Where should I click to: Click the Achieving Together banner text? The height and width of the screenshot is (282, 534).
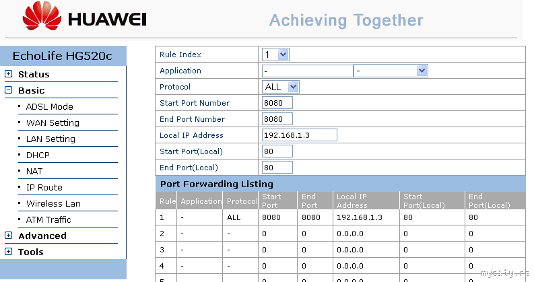346,20
